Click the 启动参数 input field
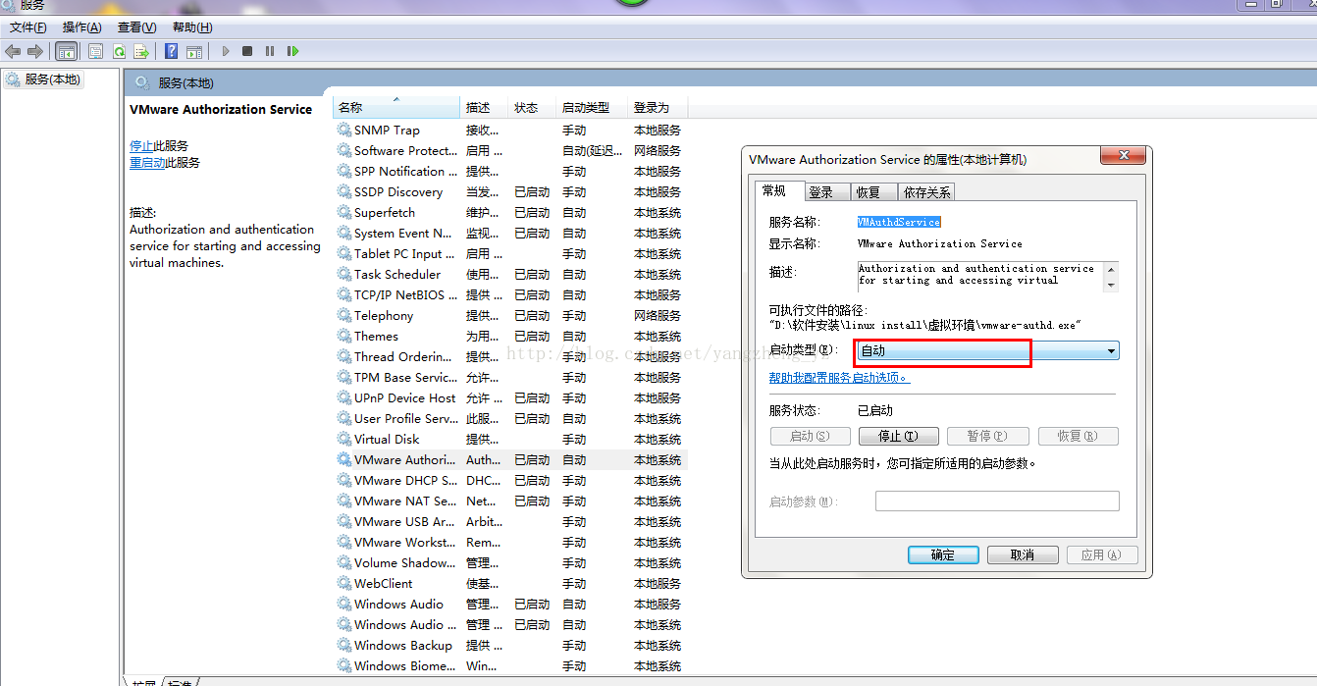The height and width of the screenshot is (686, 1317). (997, 501)
